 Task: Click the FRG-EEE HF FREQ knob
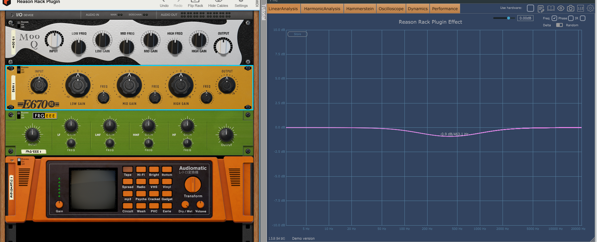click(187, 143)
